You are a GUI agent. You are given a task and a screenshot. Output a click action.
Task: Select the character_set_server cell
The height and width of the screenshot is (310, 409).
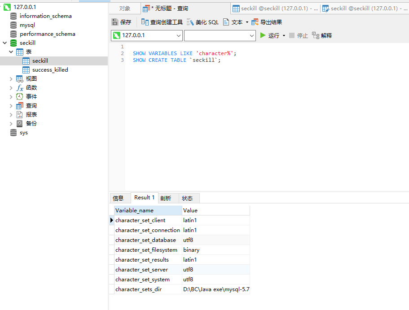(148, 270)
